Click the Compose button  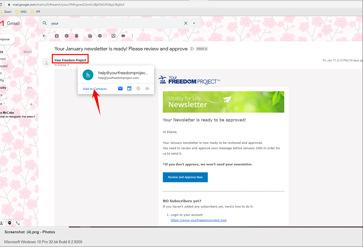click(x=6, y=39)
